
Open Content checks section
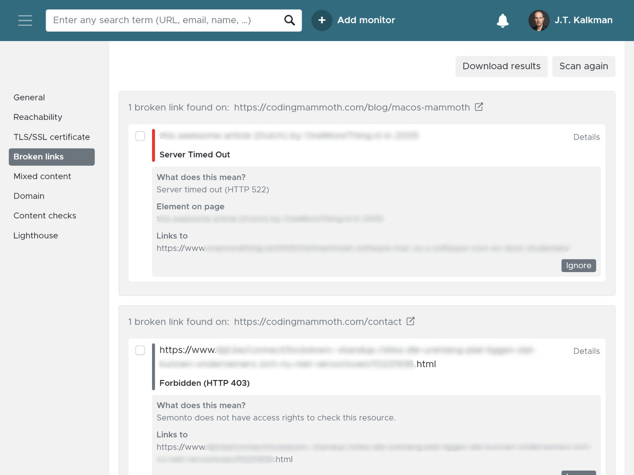click(45, 216)
